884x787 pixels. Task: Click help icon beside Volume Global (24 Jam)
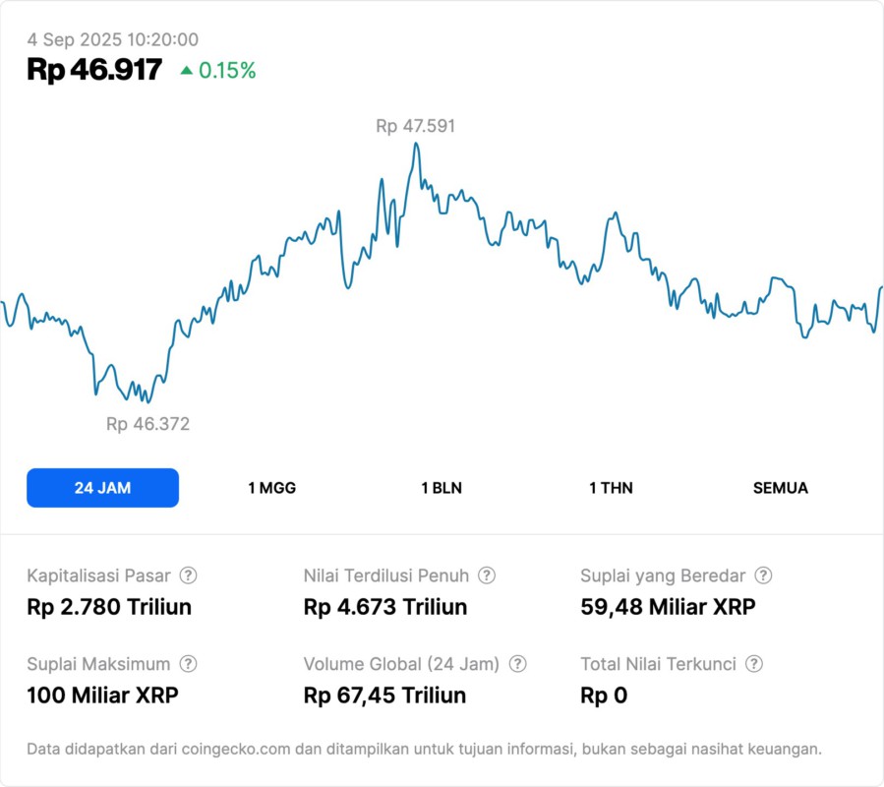tap(518, 664)
